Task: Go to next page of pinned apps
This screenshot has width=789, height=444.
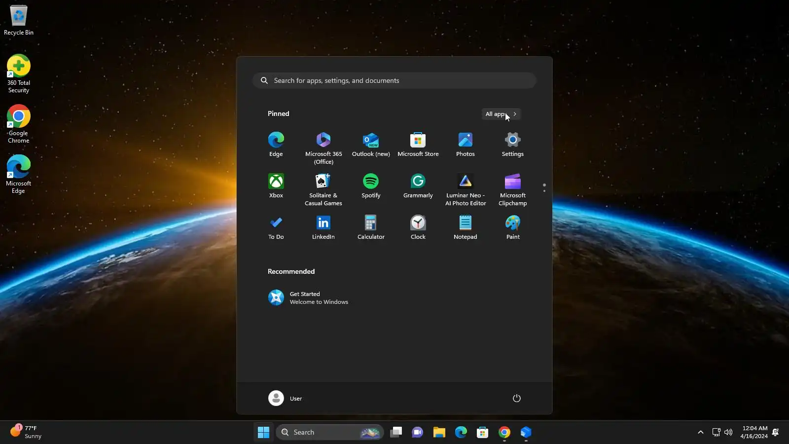Action: [x=544, y=191]
